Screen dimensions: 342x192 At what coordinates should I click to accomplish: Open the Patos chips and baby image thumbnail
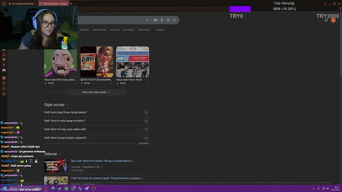pyautogui.click(x=96, y=62)
